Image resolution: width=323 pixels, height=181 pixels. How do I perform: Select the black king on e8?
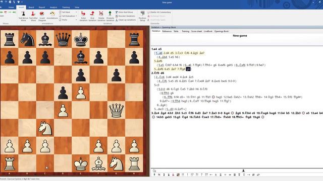[81, 39]
